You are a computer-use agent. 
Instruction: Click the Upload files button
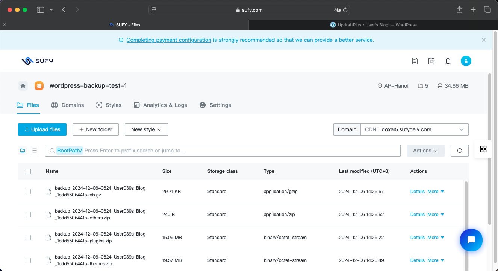pyautogui.click(x=42, y=129)
